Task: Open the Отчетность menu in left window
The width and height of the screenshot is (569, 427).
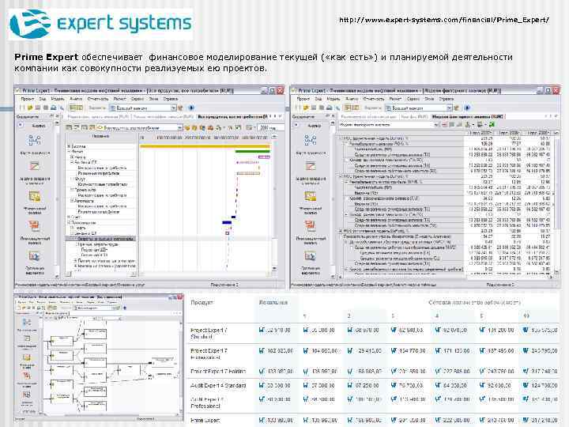Action: tap(98, 99)
